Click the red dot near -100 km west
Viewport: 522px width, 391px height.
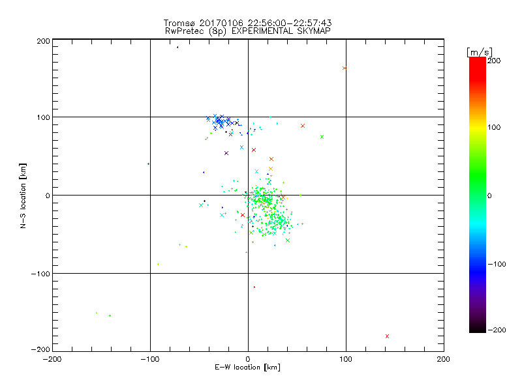click(x=149, y=164)
